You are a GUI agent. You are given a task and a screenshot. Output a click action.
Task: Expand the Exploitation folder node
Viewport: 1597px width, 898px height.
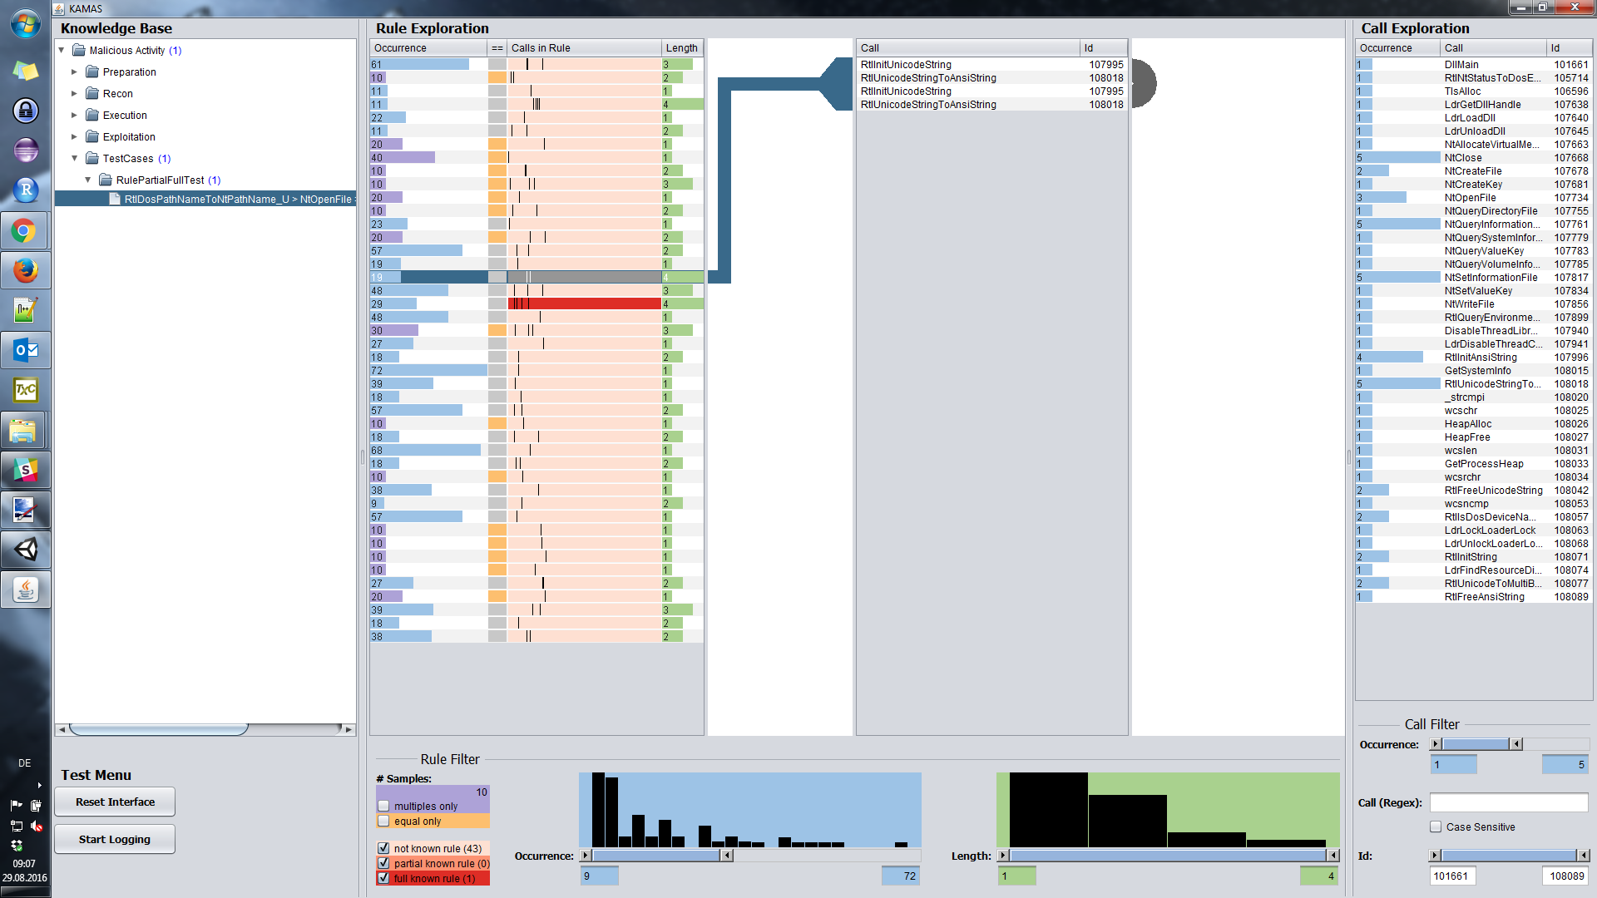(74, 137)
